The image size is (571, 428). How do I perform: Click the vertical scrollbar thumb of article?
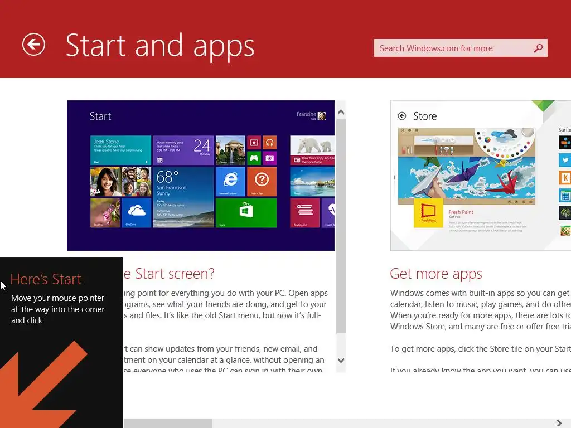(341, 226)
